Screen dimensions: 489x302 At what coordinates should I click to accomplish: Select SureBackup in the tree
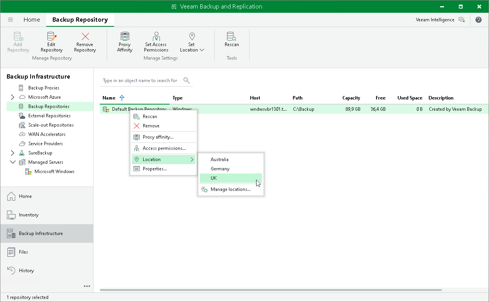click(x=40, y=153)
